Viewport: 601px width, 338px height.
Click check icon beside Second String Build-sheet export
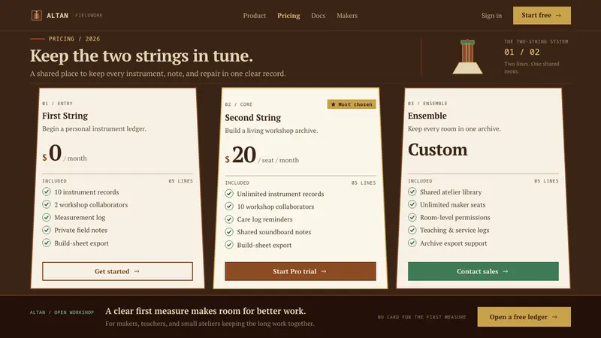point(229,245)
